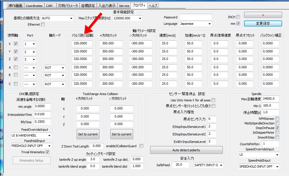Enable the Ethernet checkbox
This screenshot has width=289, height=176.
[43, 24]
